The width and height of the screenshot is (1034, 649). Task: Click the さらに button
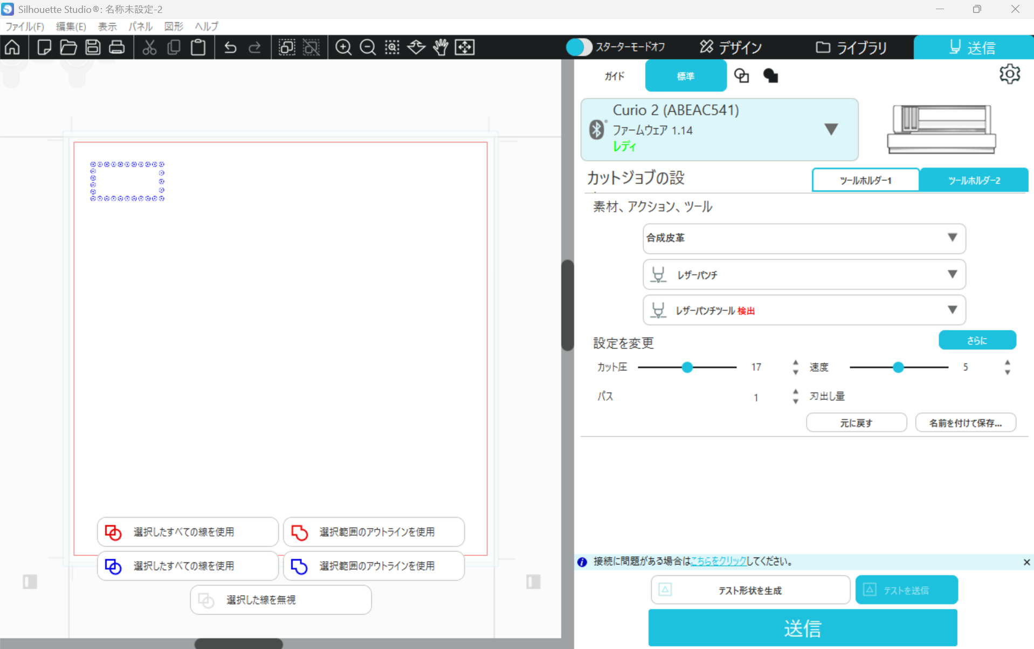pos(977,340)
